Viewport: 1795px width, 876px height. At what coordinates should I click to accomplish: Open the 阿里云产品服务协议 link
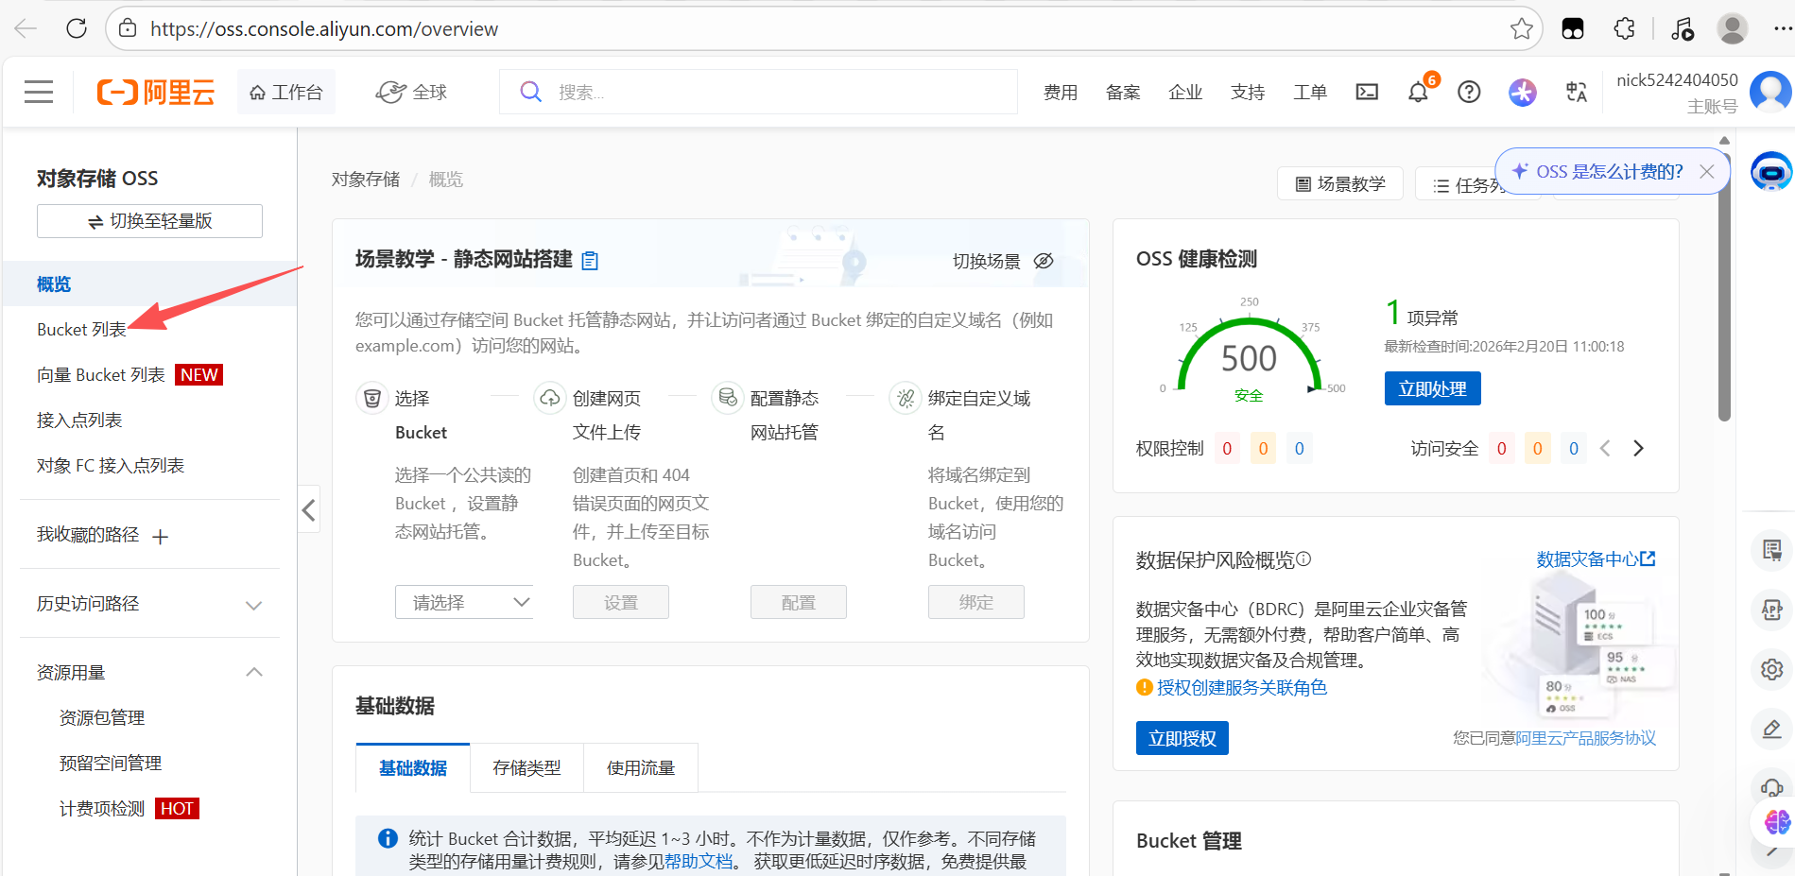1585,738
